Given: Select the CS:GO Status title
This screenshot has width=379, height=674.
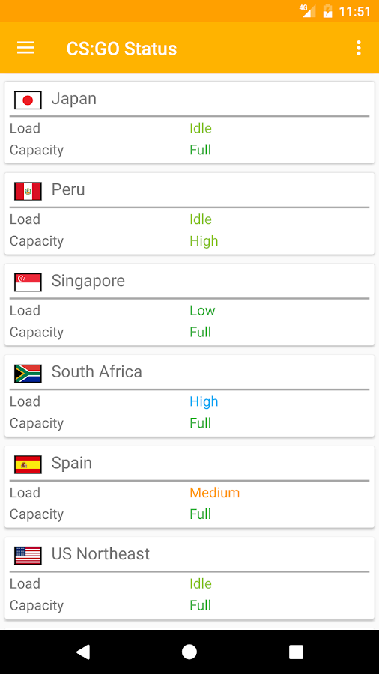Looking at the screenshot, I should (x=121, y=48).
